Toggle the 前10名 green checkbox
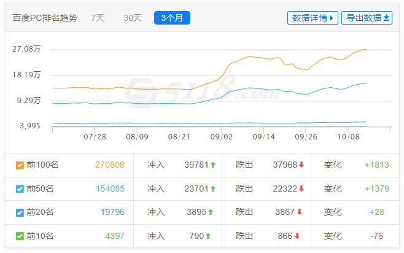The width and height of the screenshot is (404, 253). pyautogui.click(x=20, y=236)
